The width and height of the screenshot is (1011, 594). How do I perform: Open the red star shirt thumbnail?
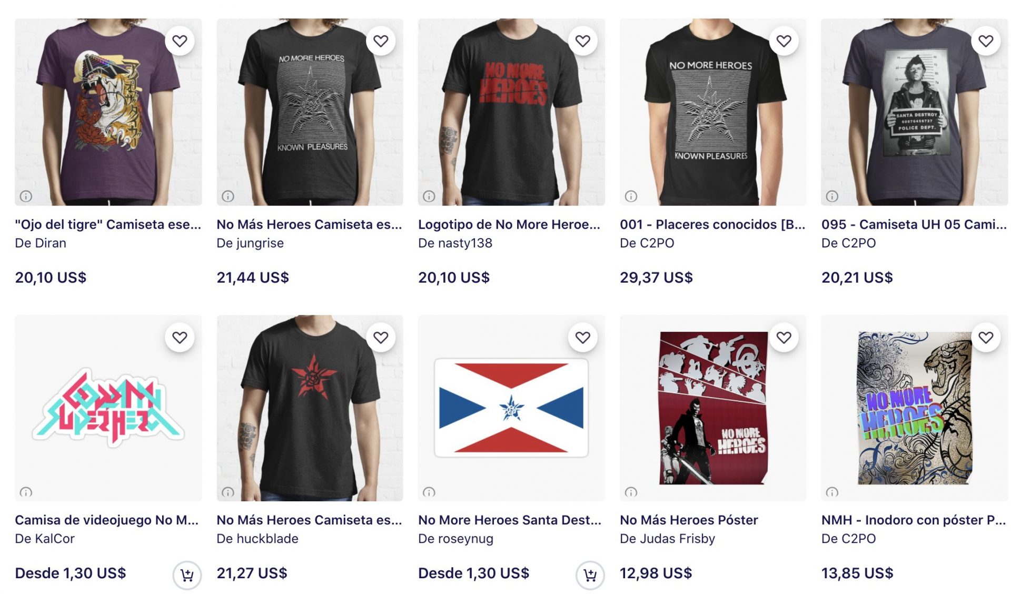310,408
